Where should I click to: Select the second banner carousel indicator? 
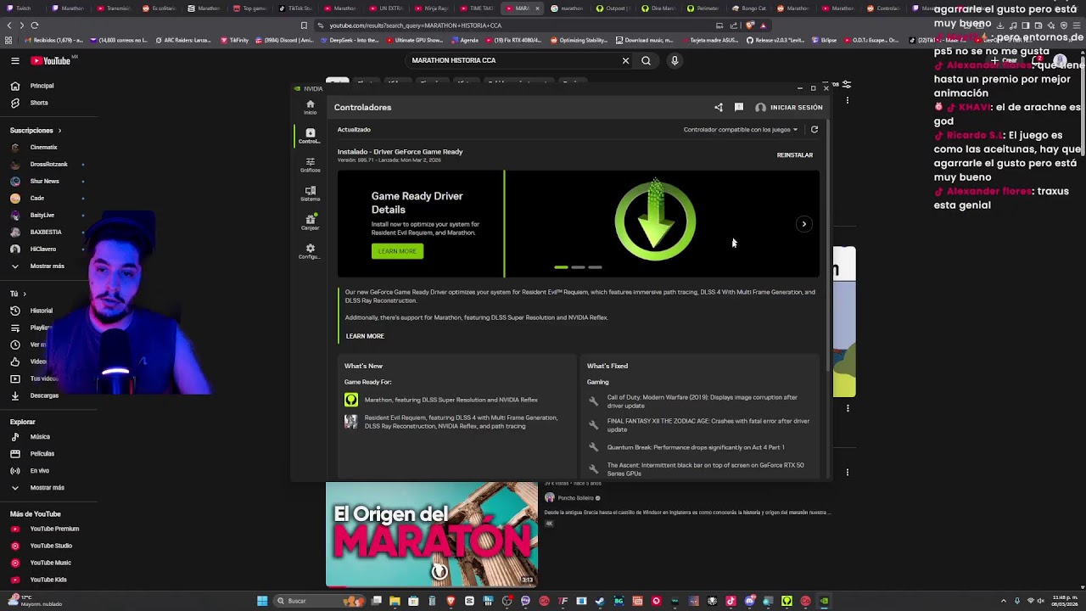point(578,267)
